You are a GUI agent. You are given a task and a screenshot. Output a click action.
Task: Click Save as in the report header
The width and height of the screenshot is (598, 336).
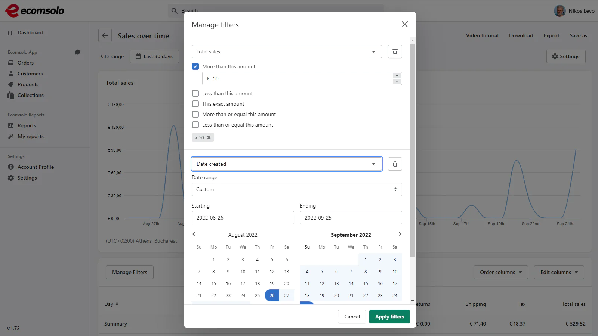[578, 35]
